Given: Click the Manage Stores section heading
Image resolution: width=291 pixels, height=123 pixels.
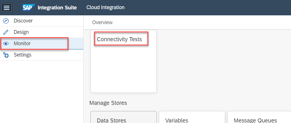Looking at the screenshot, I should 108,103.
